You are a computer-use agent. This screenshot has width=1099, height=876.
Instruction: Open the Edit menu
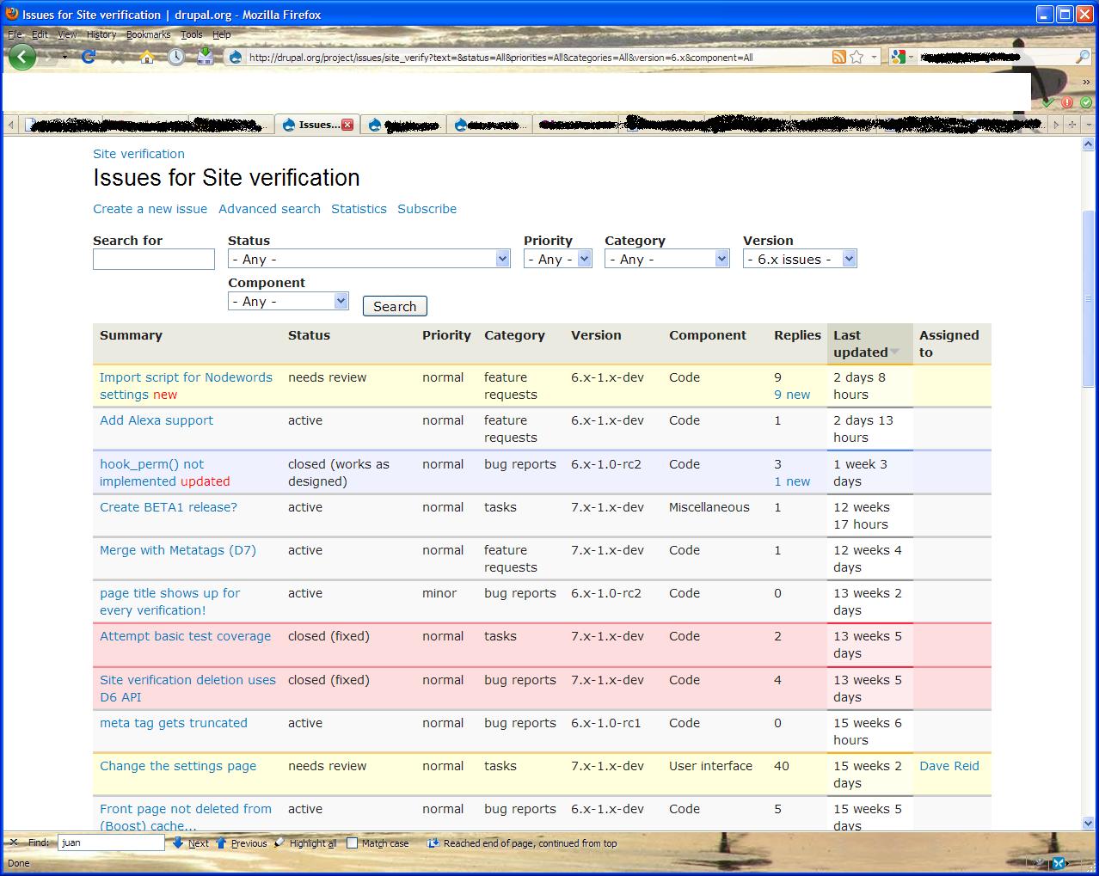pos(40,34)
